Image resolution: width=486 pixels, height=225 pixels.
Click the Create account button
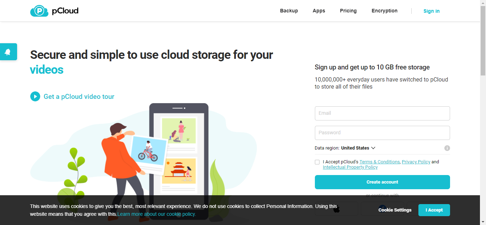(x=382, y=182)
